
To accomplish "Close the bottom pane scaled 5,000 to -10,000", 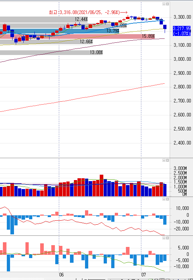I will coord(168,238).
